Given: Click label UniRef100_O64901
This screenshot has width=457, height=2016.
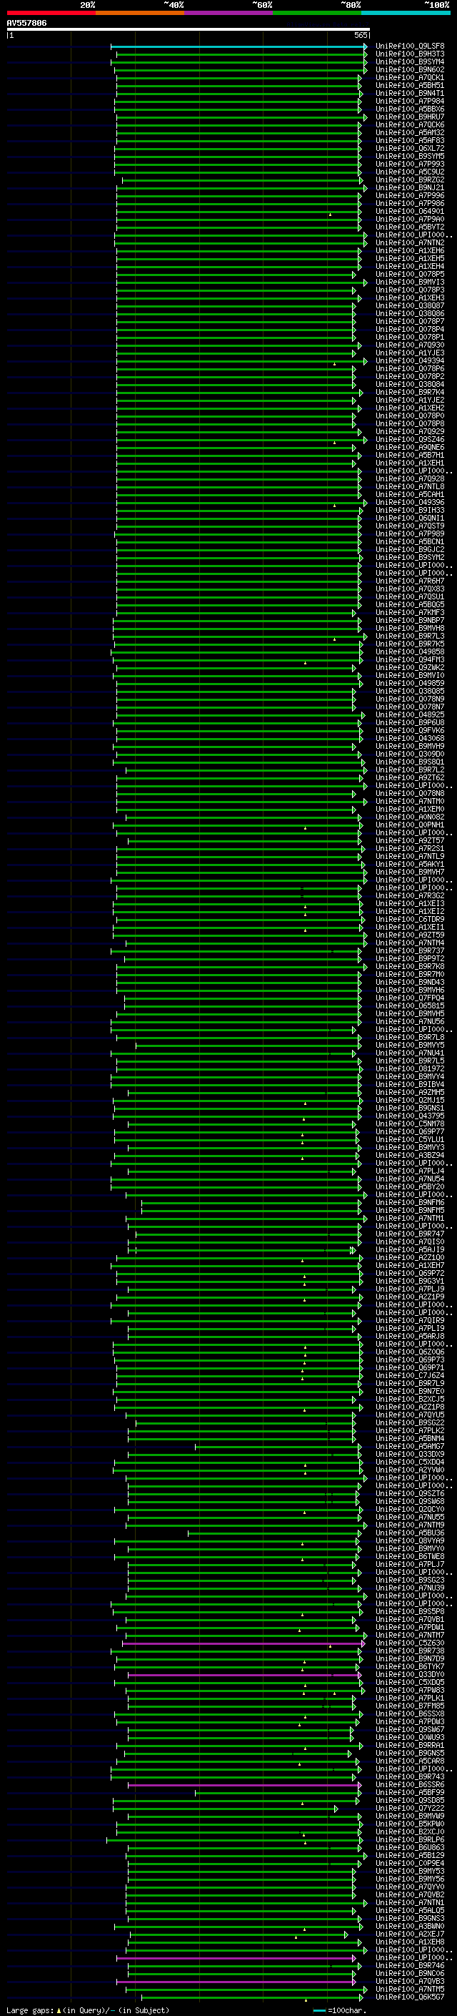Looking at the screenshot, I should coord(410,211).
